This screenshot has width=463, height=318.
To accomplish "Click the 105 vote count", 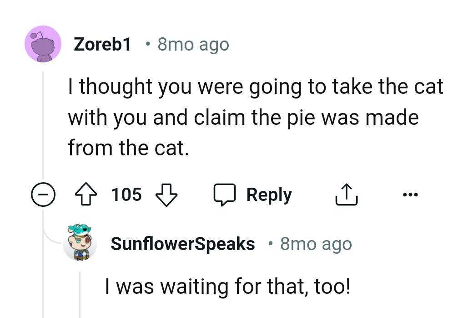I will pyautogui.click(x=126, y=195).
